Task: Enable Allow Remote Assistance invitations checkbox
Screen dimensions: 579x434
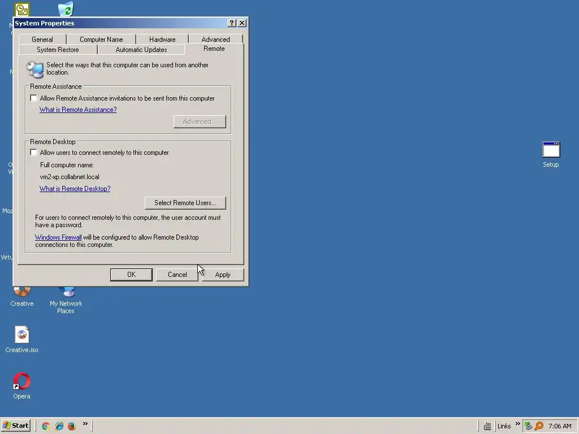Action: coord(33,98)
